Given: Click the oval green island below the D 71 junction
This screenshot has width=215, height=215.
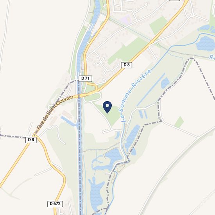Looking at the screenshot, I should [x=93, y=97].
